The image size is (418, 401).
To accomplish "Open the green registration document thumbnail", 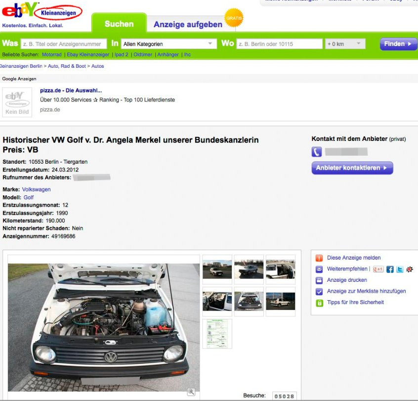I will (217, 333).
